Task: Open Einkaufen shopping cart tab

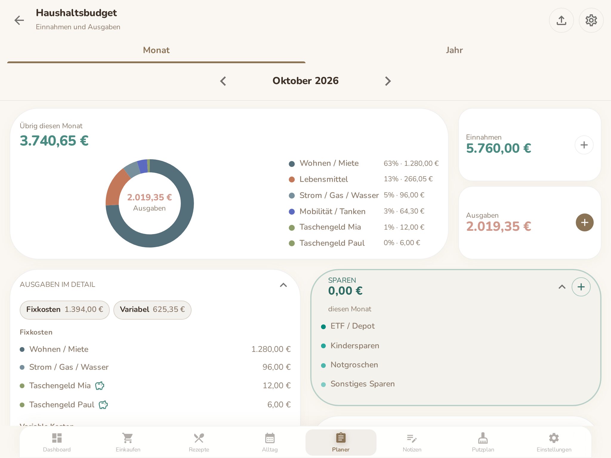Action: [128, 442]
